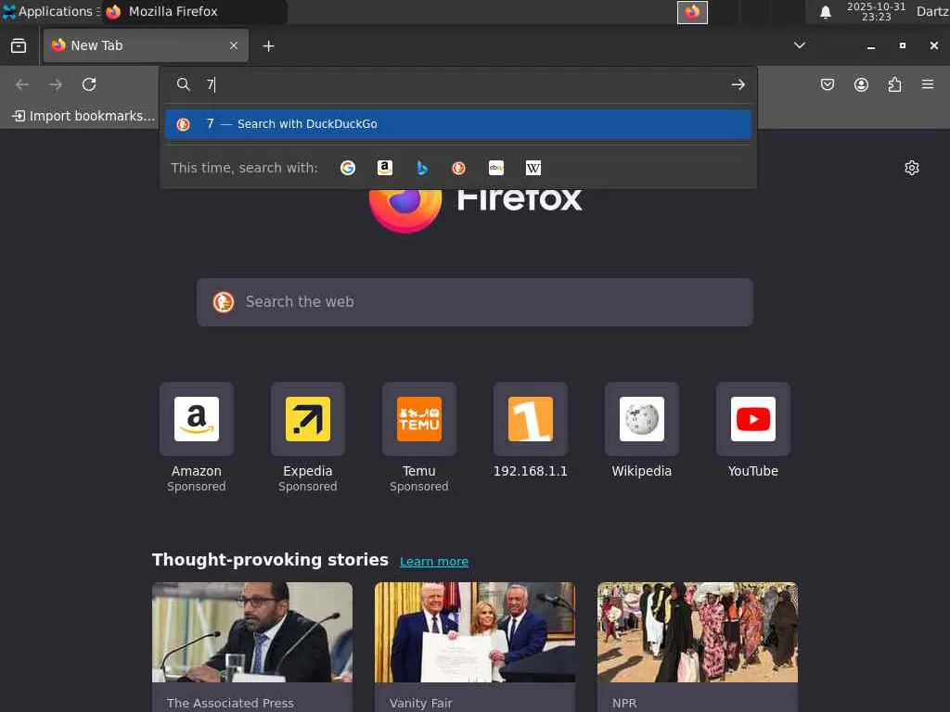Click the Firefox View icon
The image size is (950, 712).
pyautogui.click(x=19, y=46)
